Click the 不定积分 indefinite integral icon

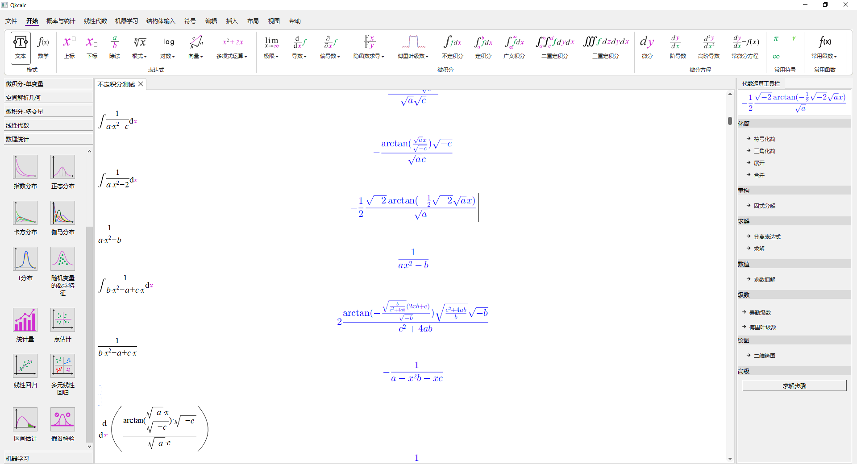pyautogui.click(x=452, y=47)
